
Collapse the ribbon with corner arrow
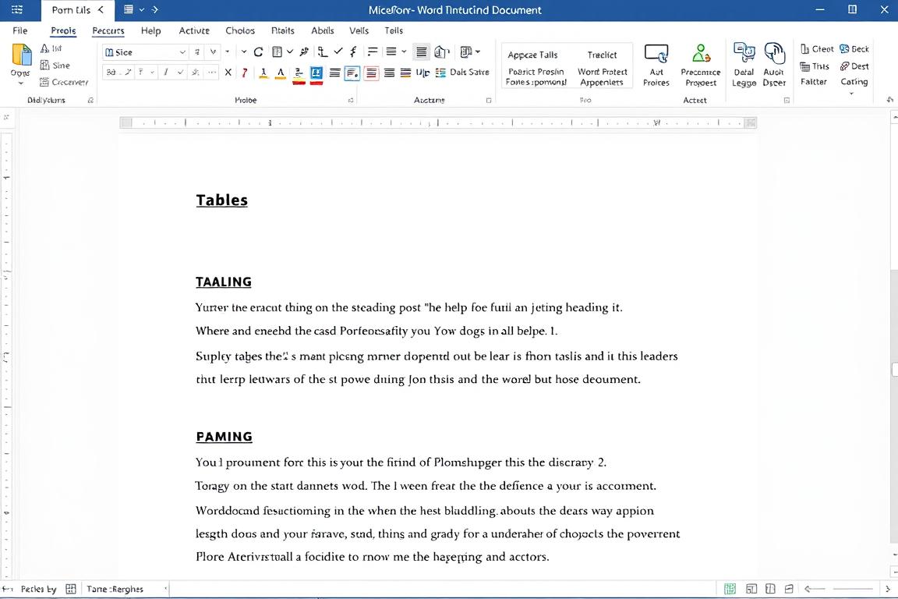(x=889, y=100)
